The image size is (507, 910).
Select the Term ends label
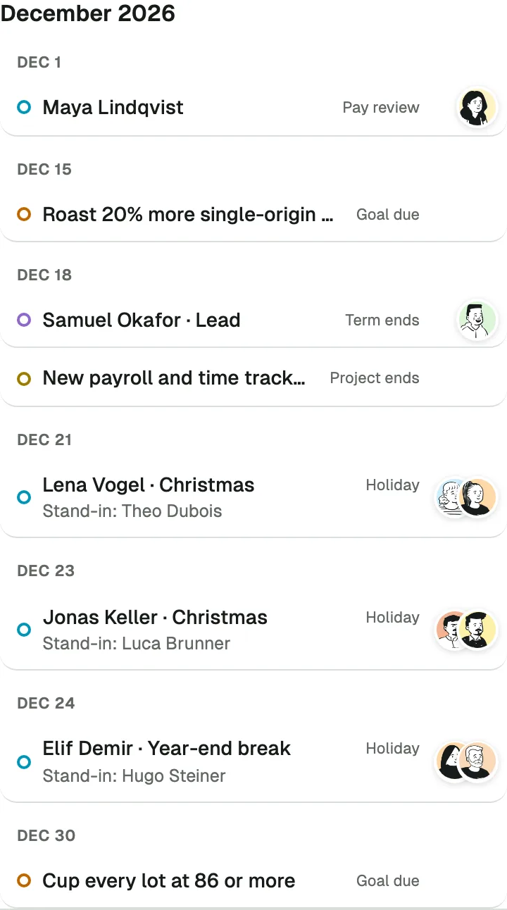point(382,320)
